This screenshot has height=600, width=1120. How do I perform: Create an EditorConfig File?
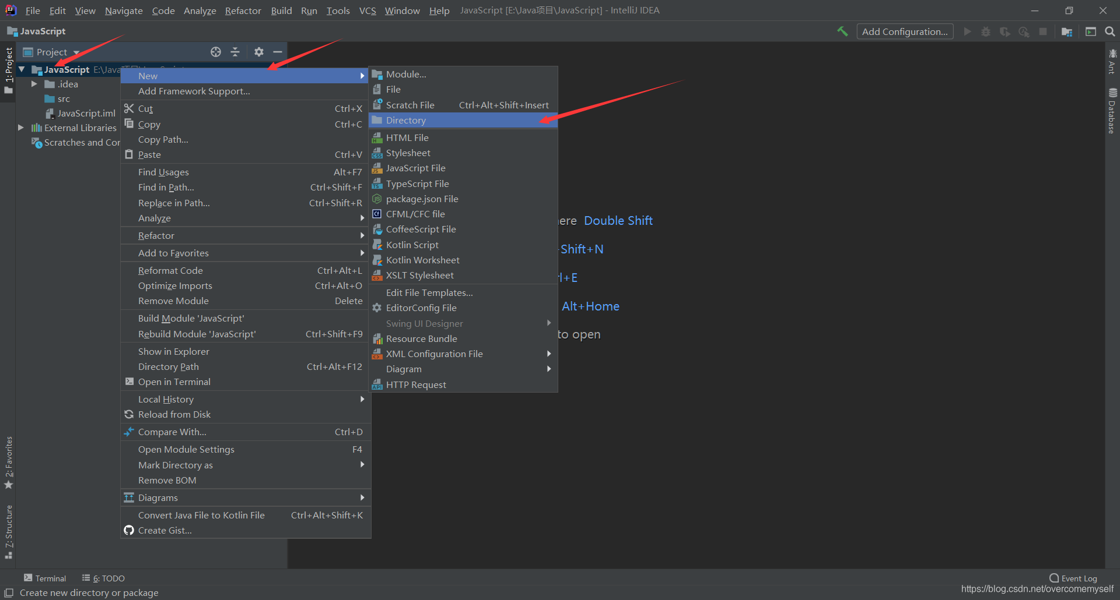[463, 308]
